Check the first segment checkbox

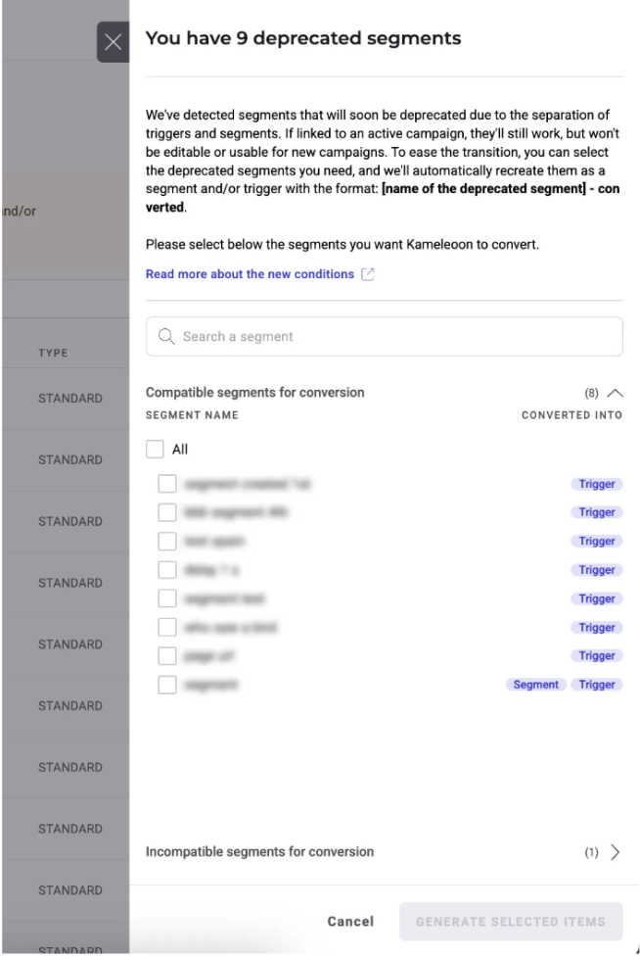coord(167,484)
